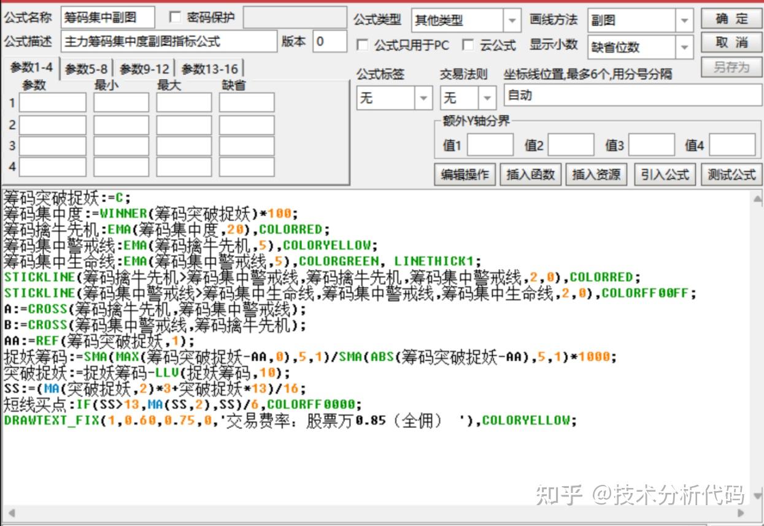The width and height of the screenshot is (764, 526).
Task: Check the 密码保护 checkbox
Action: click(x=175, y=17)
